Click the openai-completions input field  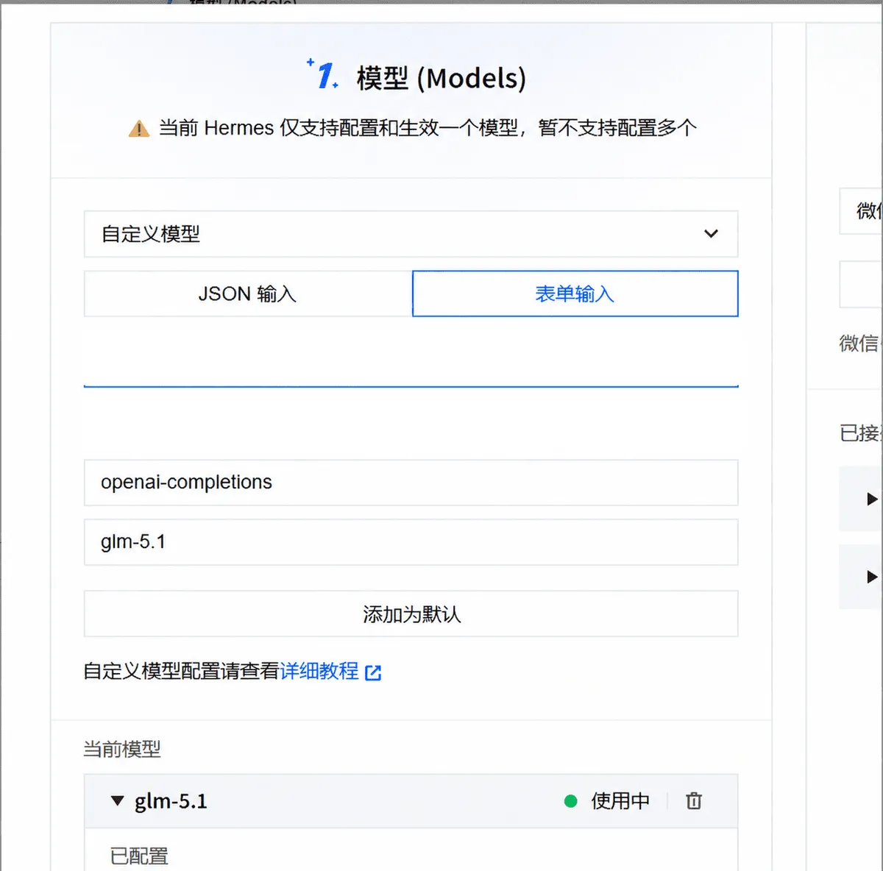(411, 483)
